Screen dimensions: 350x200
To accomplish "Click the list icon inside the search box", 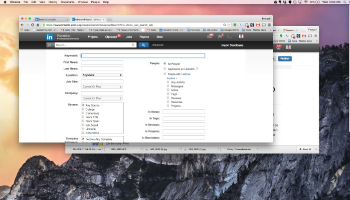I will [x=133, y=45].
